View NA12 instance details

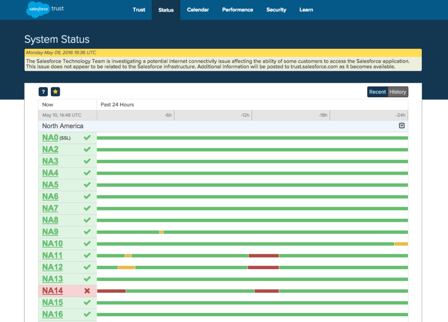coord(52,267)
